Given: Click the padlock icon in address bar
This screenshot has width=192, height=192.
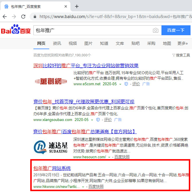Looking at the screenshot, I should (35, 17).
